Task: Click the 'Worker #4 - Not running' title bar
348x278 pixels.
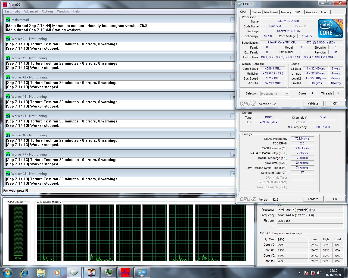Action: pos(120,96)
